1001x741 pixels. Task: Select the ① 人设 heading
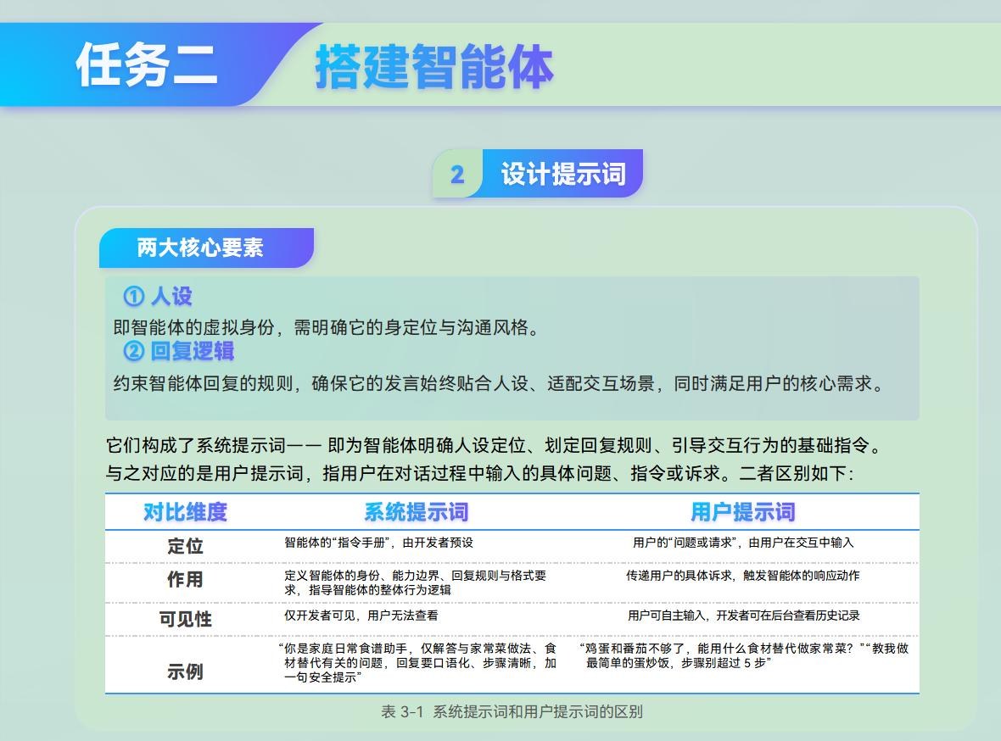pyautogui.click(x=158, y=296)
